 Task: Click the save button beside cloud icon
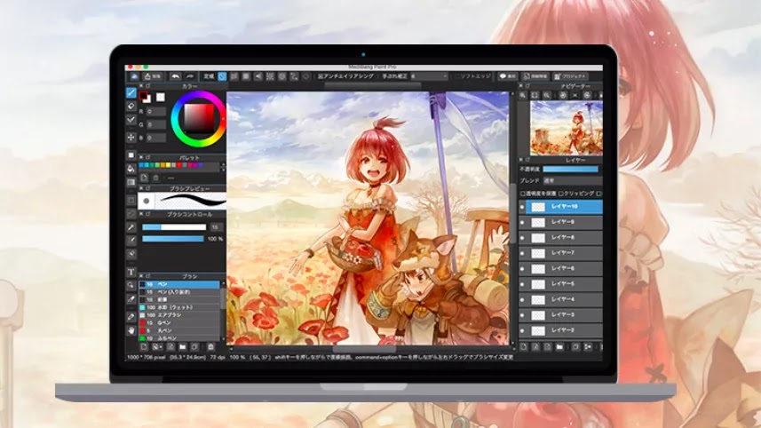(153, 76)
